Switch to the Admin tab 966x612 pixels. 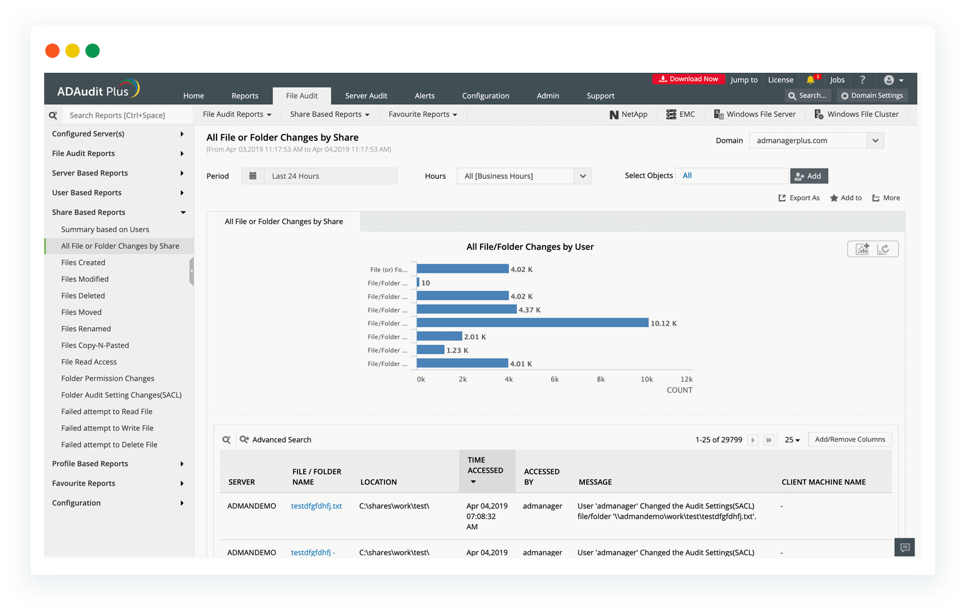tap(548, 96)
